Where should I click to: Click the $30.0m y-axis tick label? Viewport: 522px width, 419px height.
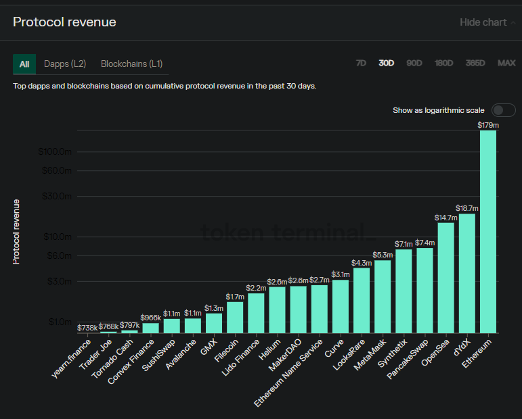(57, 197)
